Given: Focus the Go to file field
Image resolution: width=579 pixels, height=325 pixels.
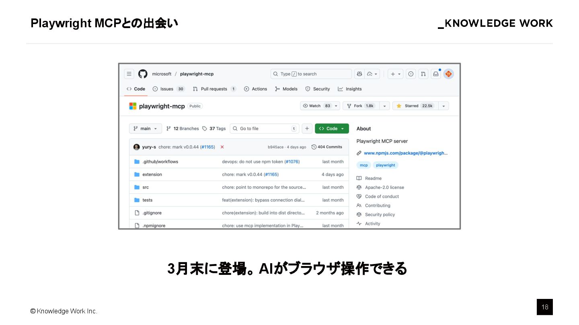Looking at the screenshot, I should click(x=265, y=128).
